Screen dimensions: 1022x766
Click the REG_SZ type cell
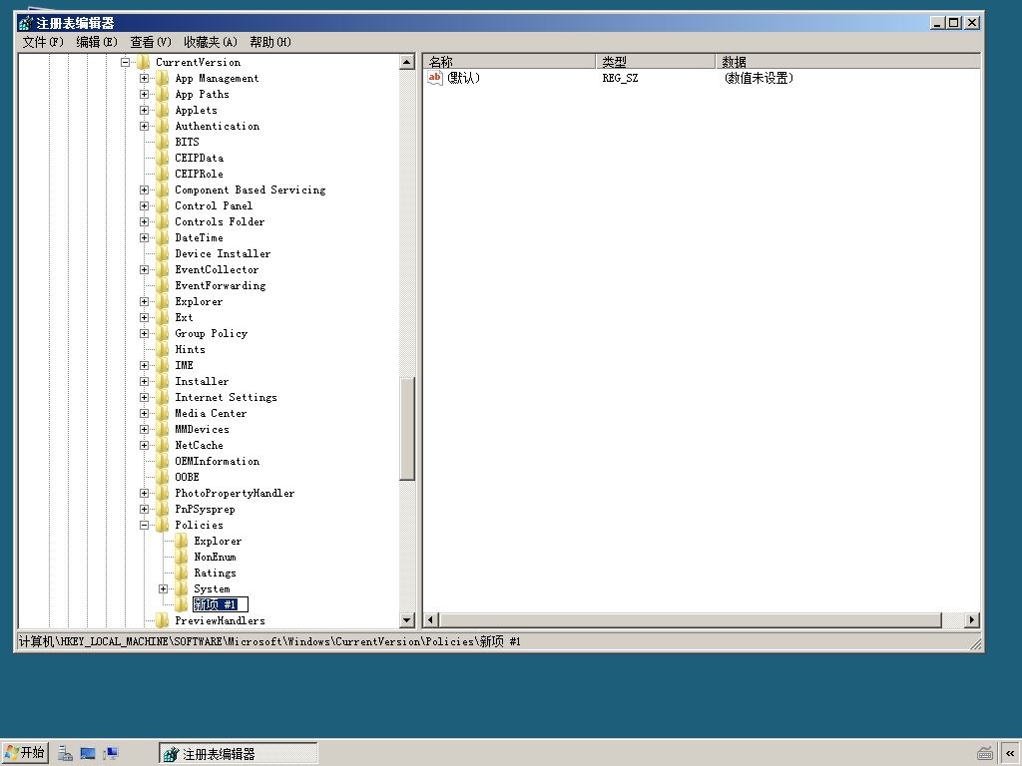click(x=620, y=78)
